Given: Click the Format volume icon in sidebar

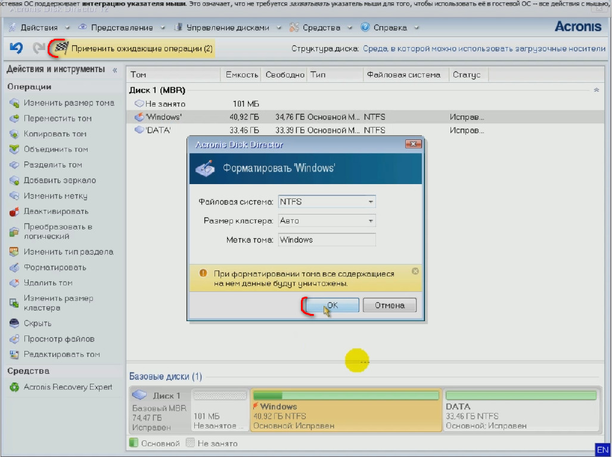Looking at the screenshot, I should click(x=14, y=268).
